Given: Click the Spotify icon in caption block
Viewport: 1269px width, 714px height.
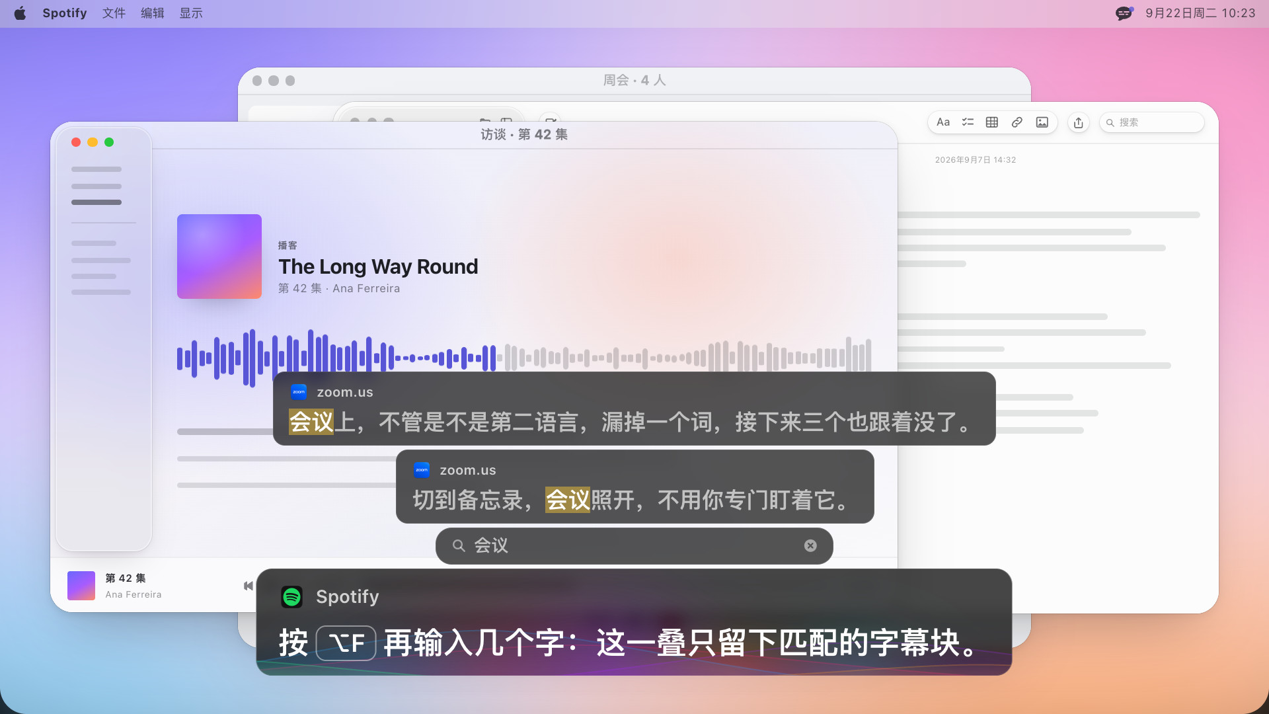Looking at the screenshot, I should point(291,597).
